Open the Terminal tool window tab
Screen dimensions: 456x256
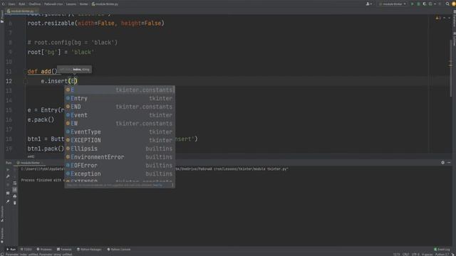pyautogui.click(x=64, y=250)
